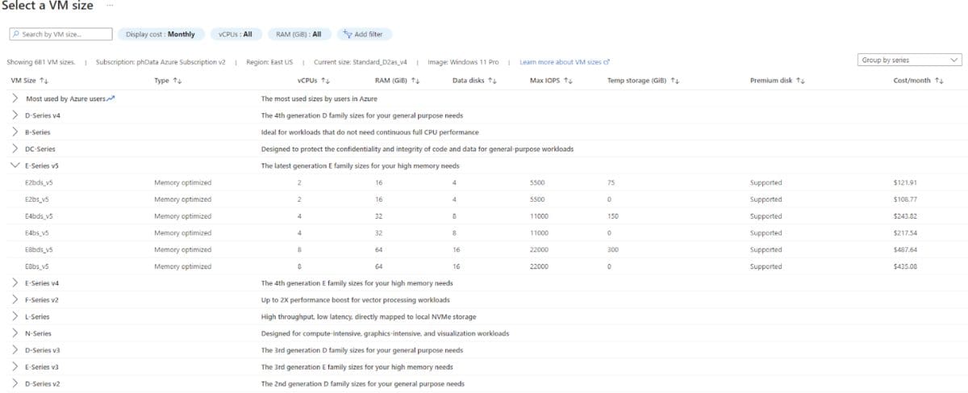This screenshot has width=968, height=393.
Task: Sort by the Max IOPS column
Action: click(x=551, y=81)
